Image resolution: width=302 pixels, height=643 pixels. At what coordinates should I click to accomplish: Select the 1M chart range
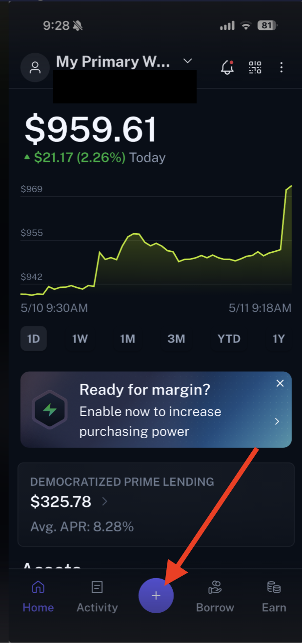coord(128,339)
